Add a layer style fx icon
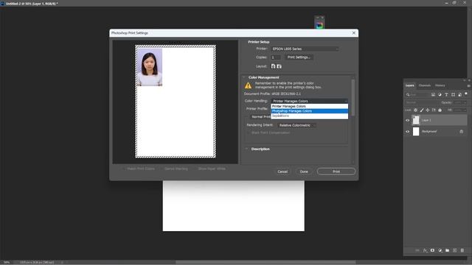Viewport: 472px width, 265px height. pyautogui.click(x=425, y=250)
